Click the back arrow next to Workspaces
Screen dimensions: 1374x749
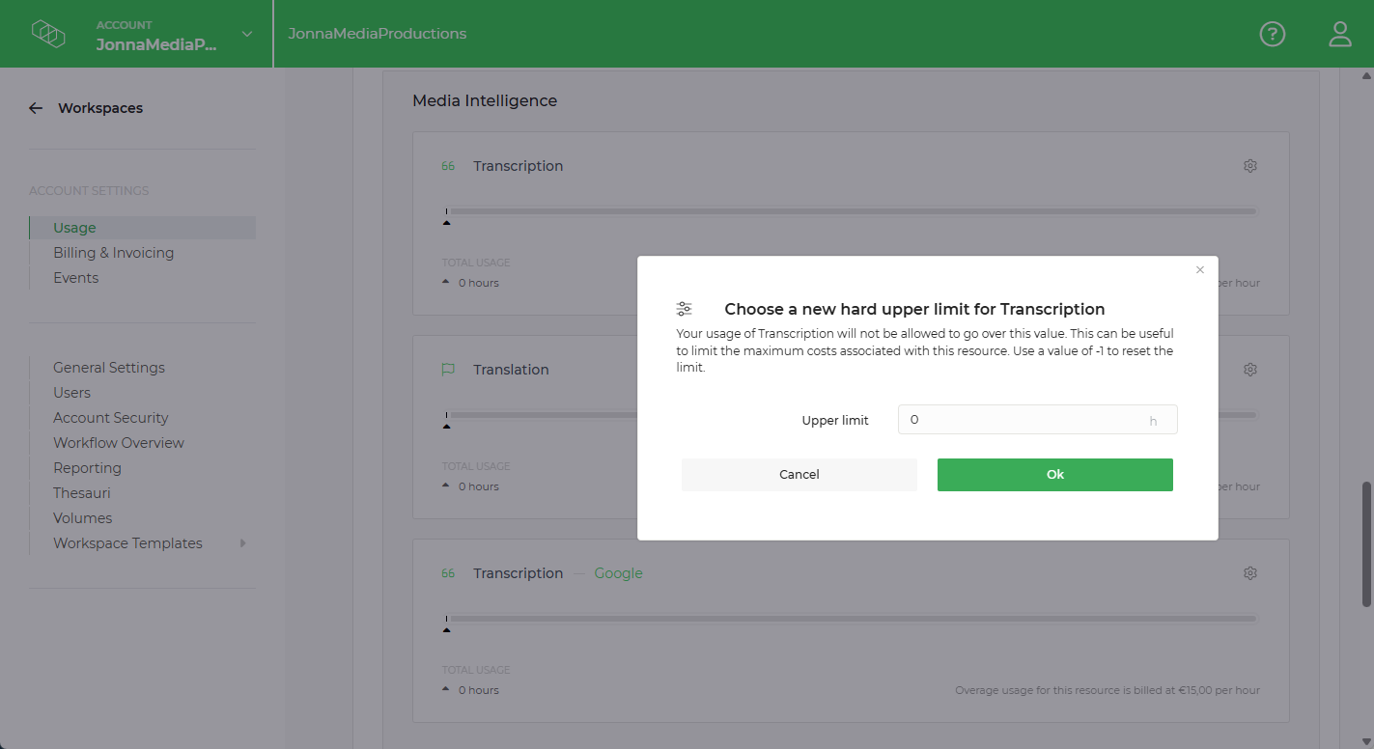click(36, 107)
